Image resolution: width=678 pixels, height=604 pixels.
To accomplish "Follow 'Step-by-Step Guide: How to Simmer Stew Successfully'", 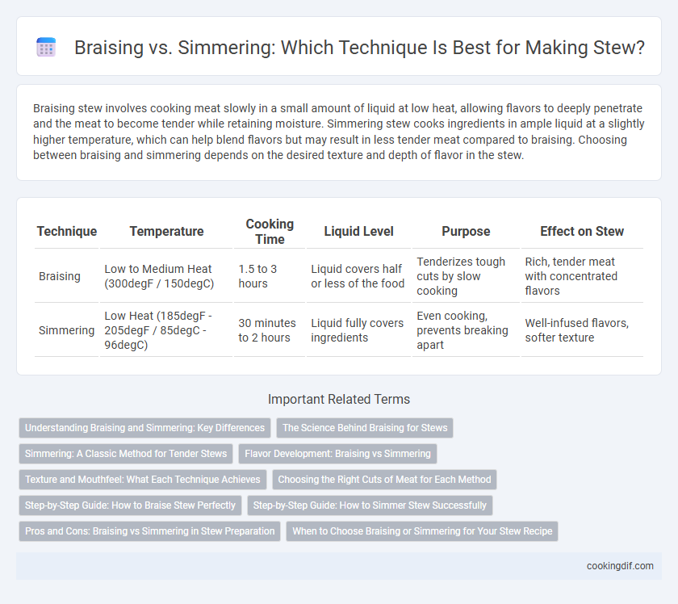I will (x=370, y=505).
